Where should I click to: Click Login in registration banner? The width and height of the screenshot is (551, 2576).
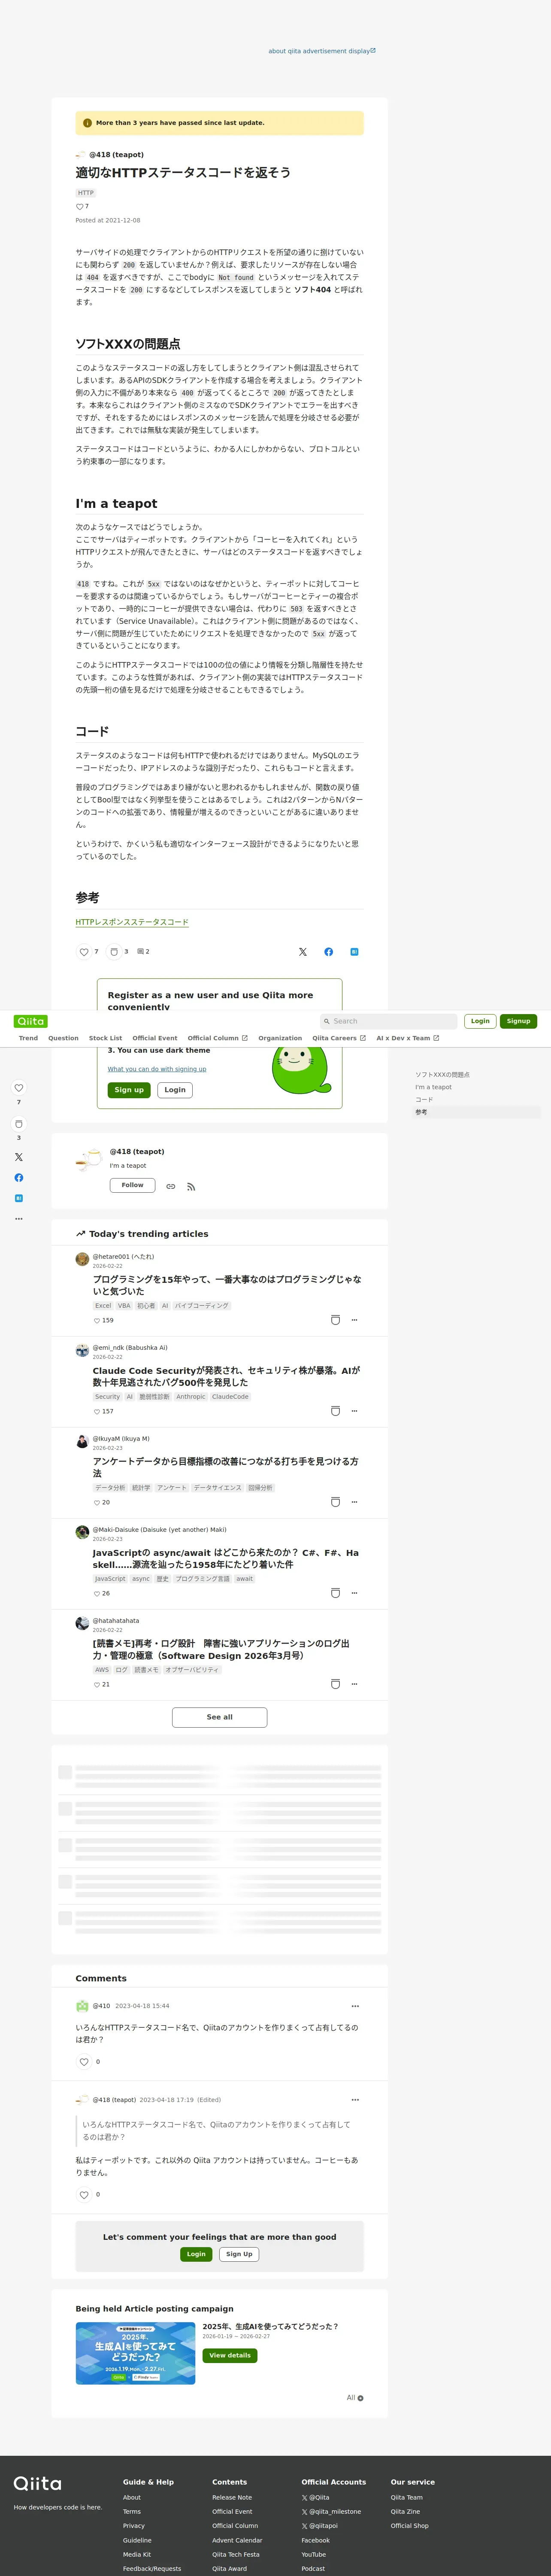click(175, 1090)
